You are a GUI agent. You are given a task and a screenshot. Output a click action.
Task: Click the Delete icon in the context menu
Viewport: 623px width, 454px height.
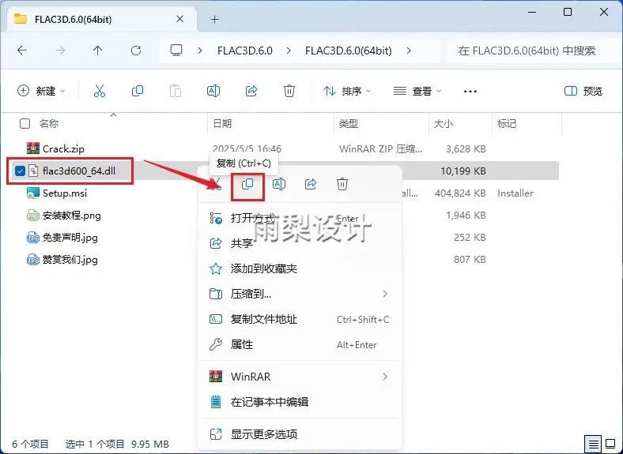click(342, 184)
